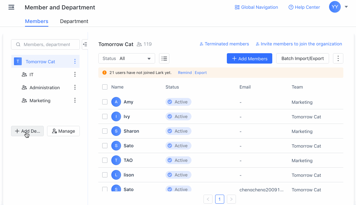Open more options next to Batch Import/Export
This screenshot has width=356, height=205.
(338, 58)
